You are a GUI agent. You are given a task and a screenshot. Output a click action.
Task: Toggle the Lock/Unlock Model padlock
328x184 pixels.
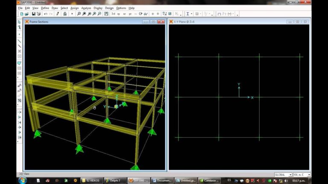65,14
